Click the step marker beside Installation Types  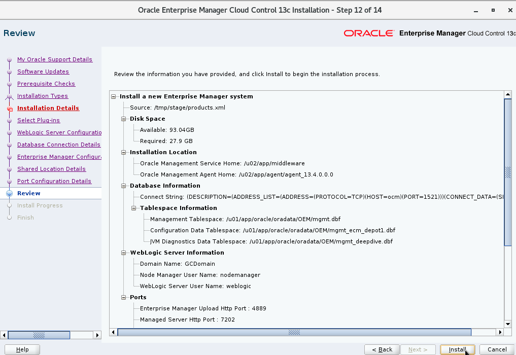coord(9,96)
